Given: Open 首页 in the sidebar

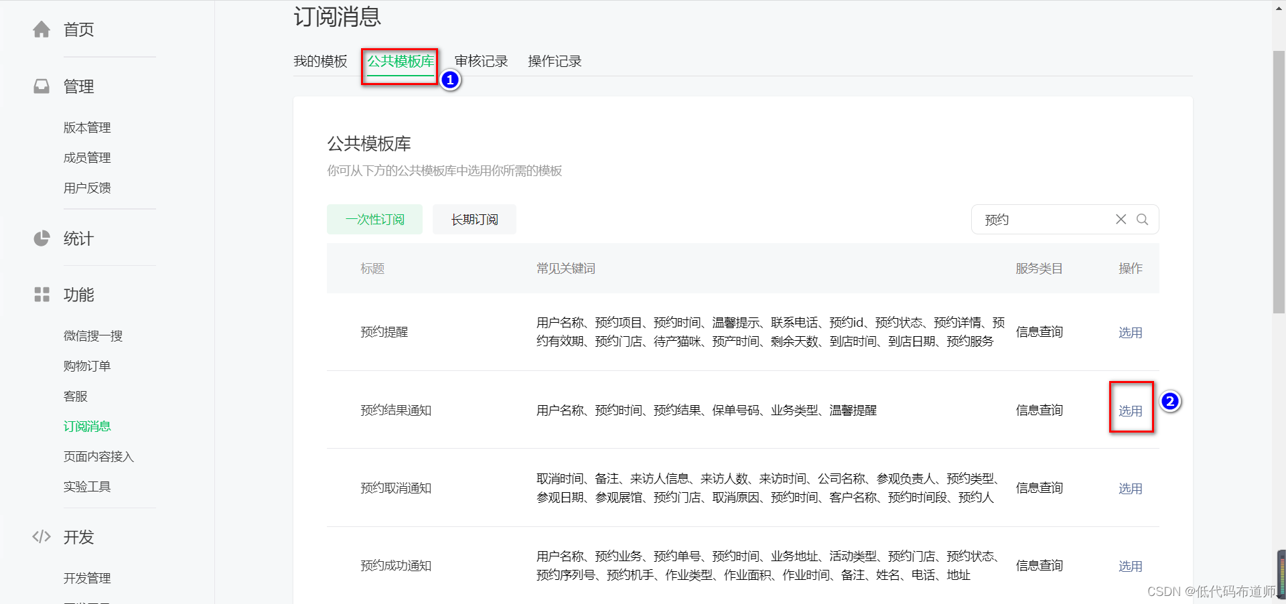Looking at the screenshot, I should pyautogui.click(x=78, y=29).
